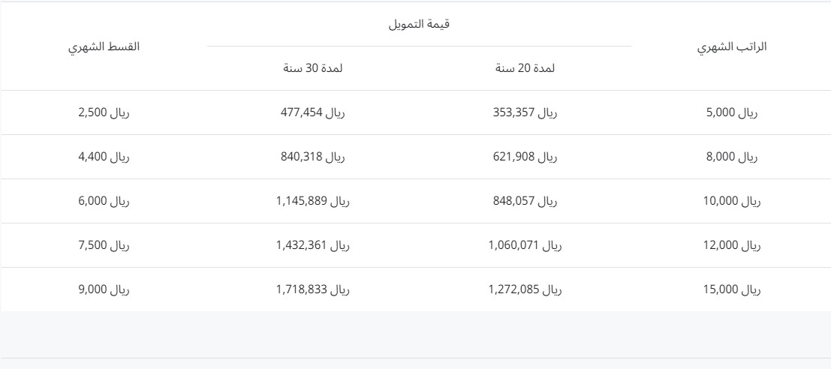This screenshot has width=831, height=369.
Task: Click the لمدة 20 سنة subheader
Action: click(x=525, y=68)
